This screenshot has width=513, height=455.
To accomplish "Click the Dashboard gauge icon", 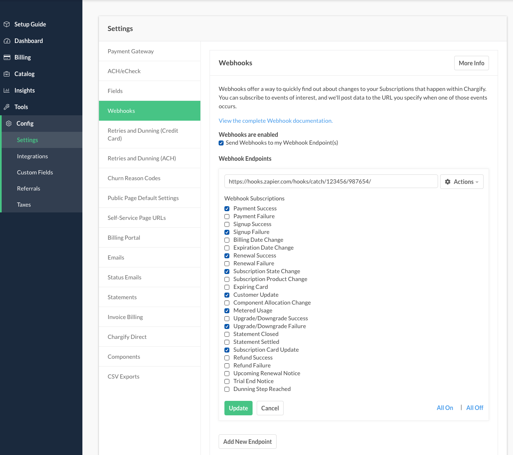I will pyautogui.click(x=7, y=41).
